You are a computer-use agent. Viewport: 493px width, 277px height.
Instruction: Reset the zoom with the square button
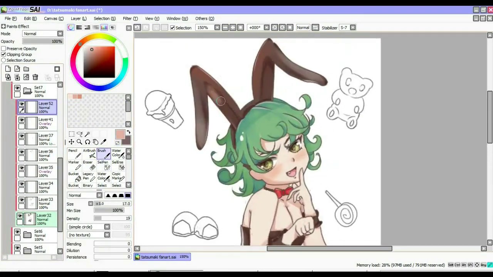tap(241, 27)
